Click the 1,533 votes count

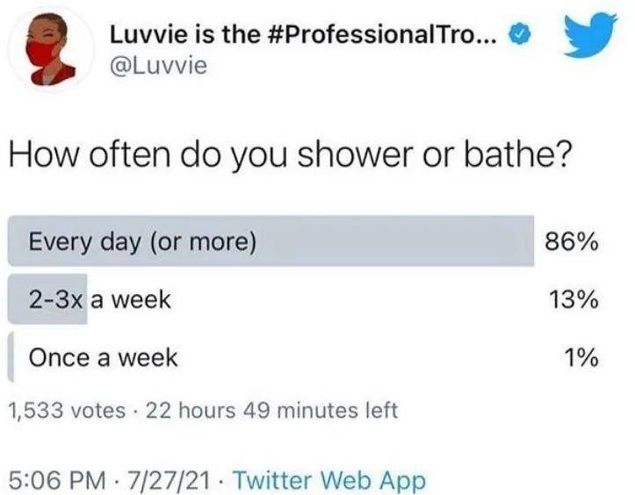pyautogui.click(x=67, y=411)
